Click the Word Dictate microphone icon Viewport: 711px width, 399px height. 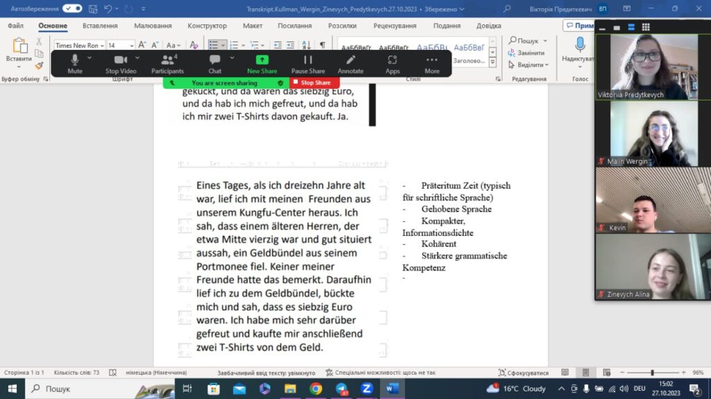[x=580, y=45]
